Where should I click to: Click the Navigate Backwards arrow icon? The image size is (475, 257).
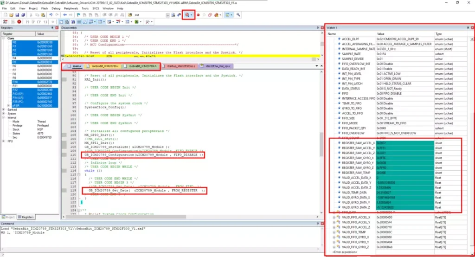click(65, 15)
